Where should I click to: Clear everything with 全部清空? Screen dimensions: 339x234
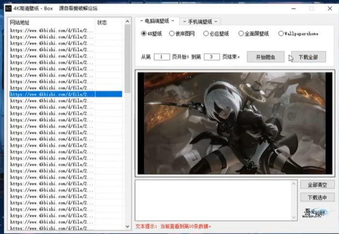pos(317,185)
